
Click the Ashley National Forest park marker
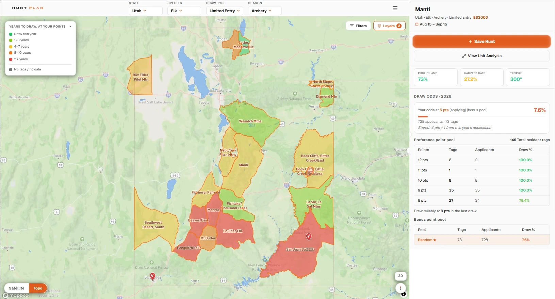295,94
